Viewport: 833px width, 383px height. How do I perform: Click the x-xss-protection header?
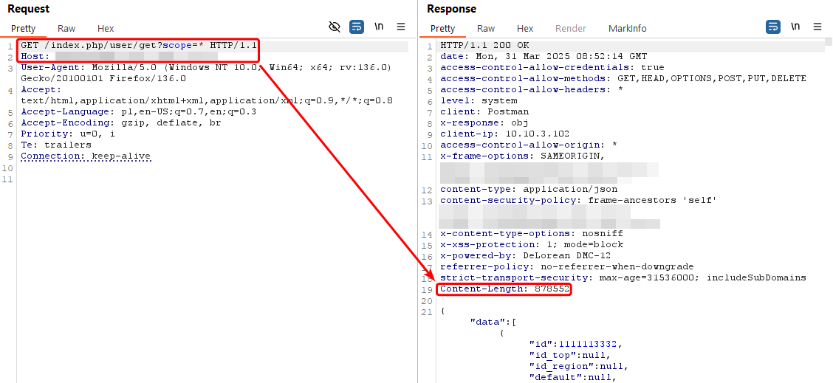point(531,244)
